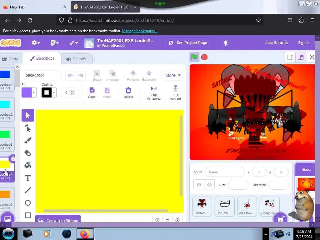Open the Outline color dropdown

[54, 92]
